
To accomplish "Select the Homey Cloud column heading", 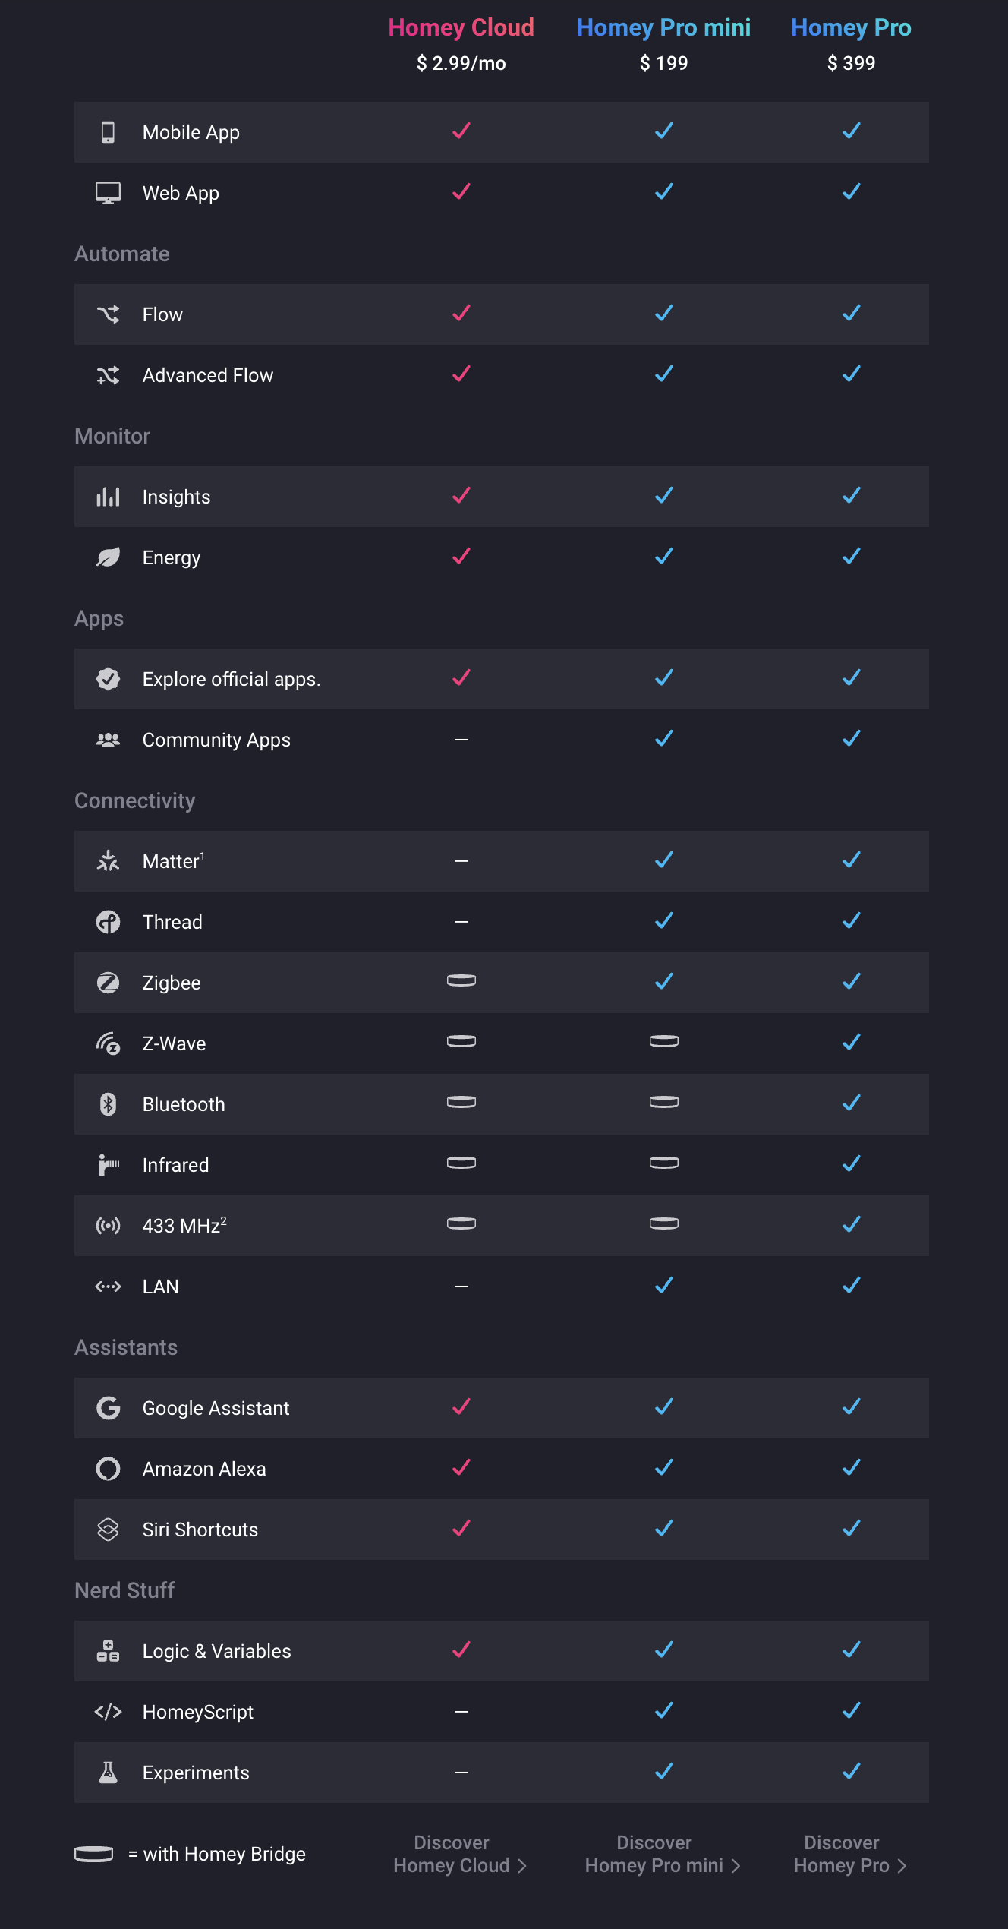I will point(461,27).
